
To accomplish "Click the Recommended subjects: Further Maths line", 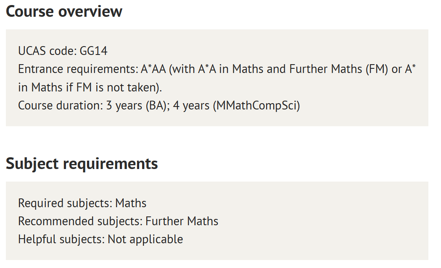I will click(118, 221).
